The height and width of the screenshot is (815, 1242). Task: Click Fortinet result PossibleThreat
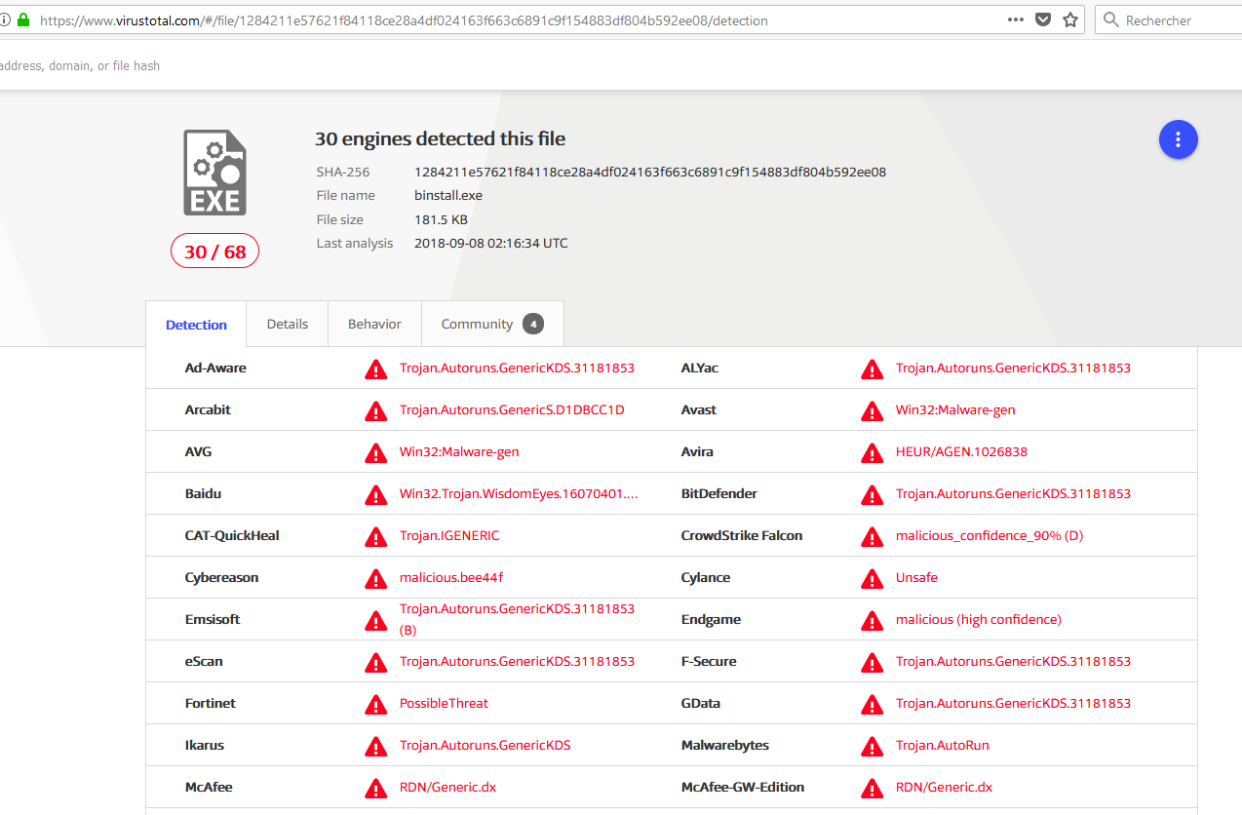[x=444, y=703]
